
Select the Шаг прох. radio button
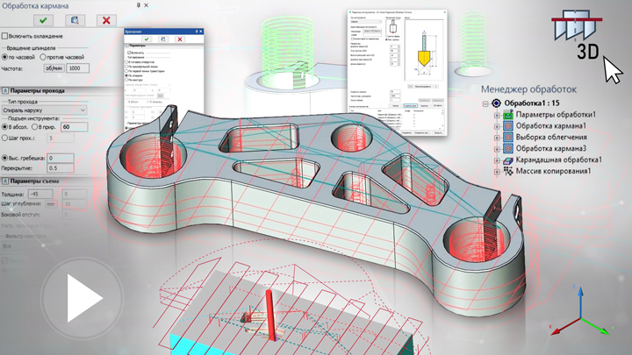pos(5,138)
